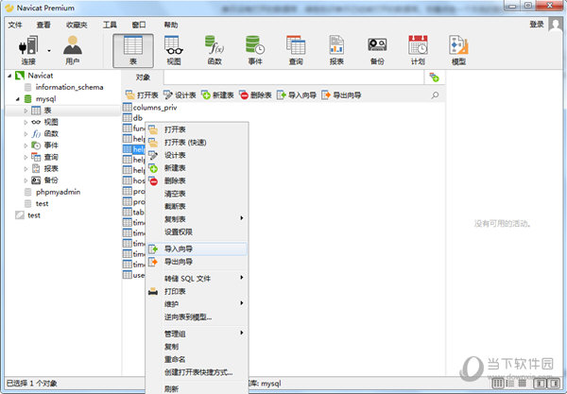Open 计划 schedule from main toolbar
567x394 pixels.
pos(418,50)
